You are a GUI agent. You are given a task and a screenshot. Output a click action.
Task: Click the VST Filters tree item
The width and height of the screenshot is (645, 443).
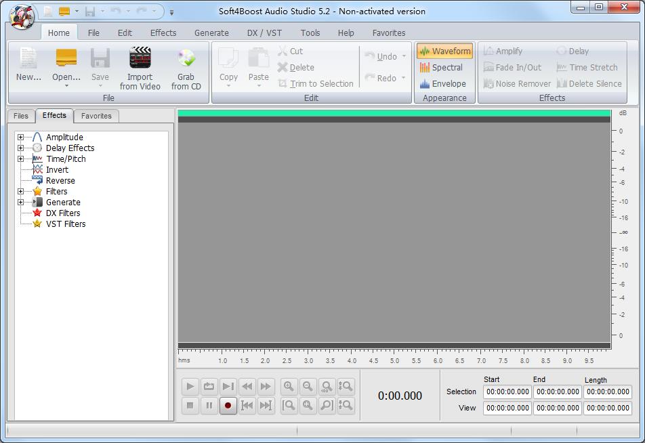[66, 224]
